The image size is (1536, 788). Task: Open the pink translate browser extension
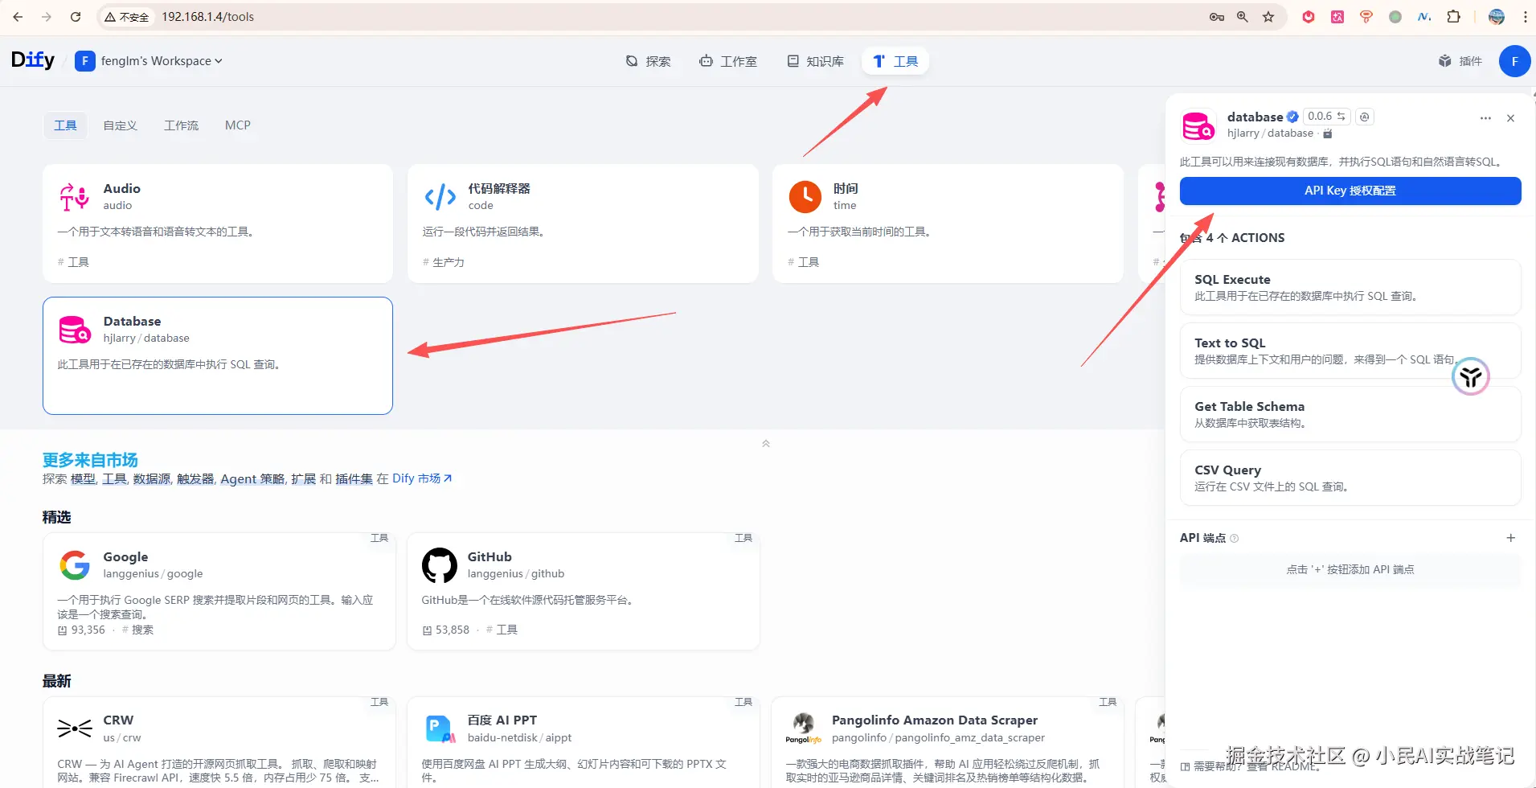(x=1337, y=17)
